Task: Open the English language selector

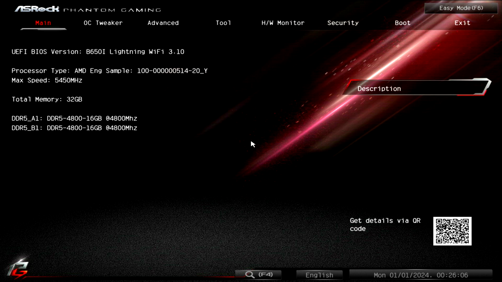Action: [319, 275]
